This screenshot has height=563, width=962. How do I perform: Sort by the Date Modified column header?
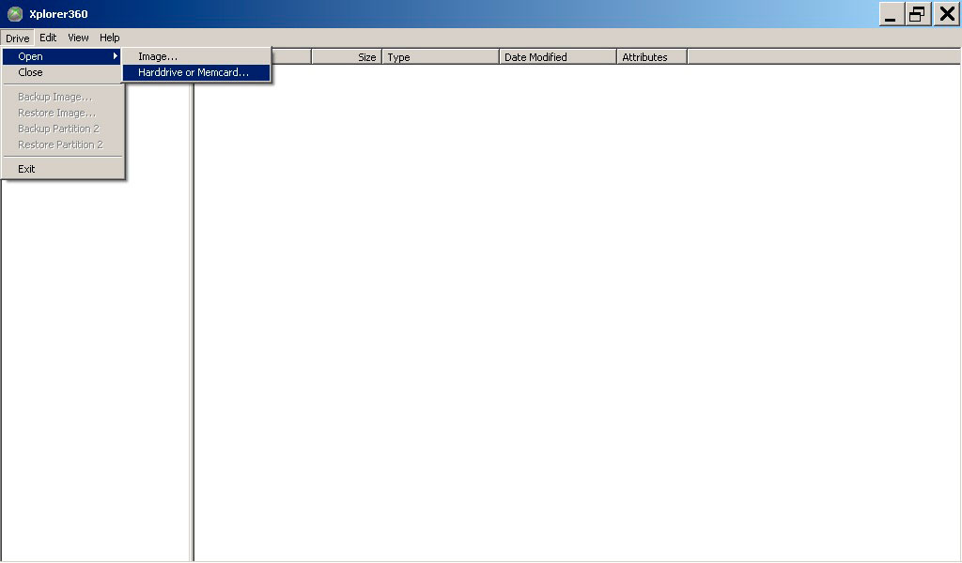click(558, 57)
